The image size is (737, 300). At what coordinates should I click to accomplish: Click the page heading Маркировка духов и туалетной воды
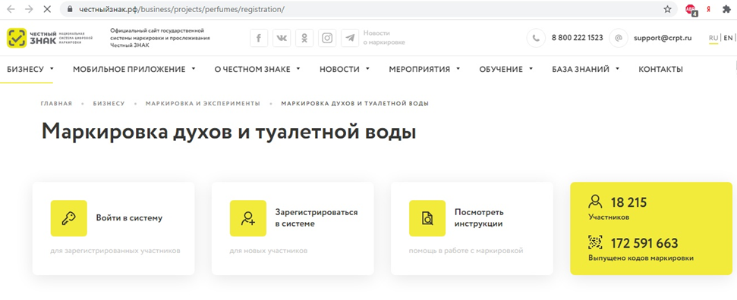point(229,132)
